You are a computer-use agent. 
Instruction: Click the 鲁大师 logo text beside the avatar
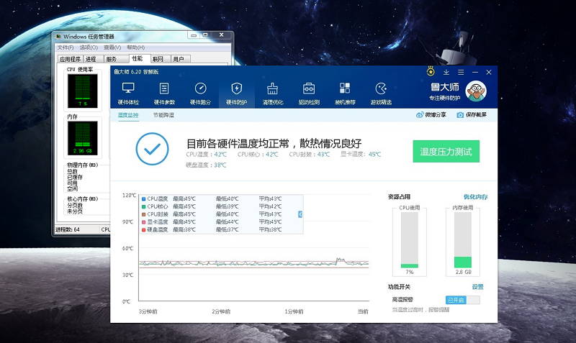(444, 87)
